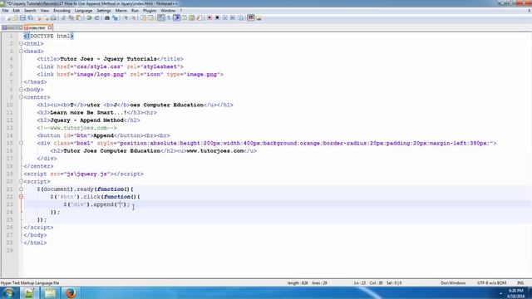Toggle INS insert mode in status bar

(x=520, y=282)
